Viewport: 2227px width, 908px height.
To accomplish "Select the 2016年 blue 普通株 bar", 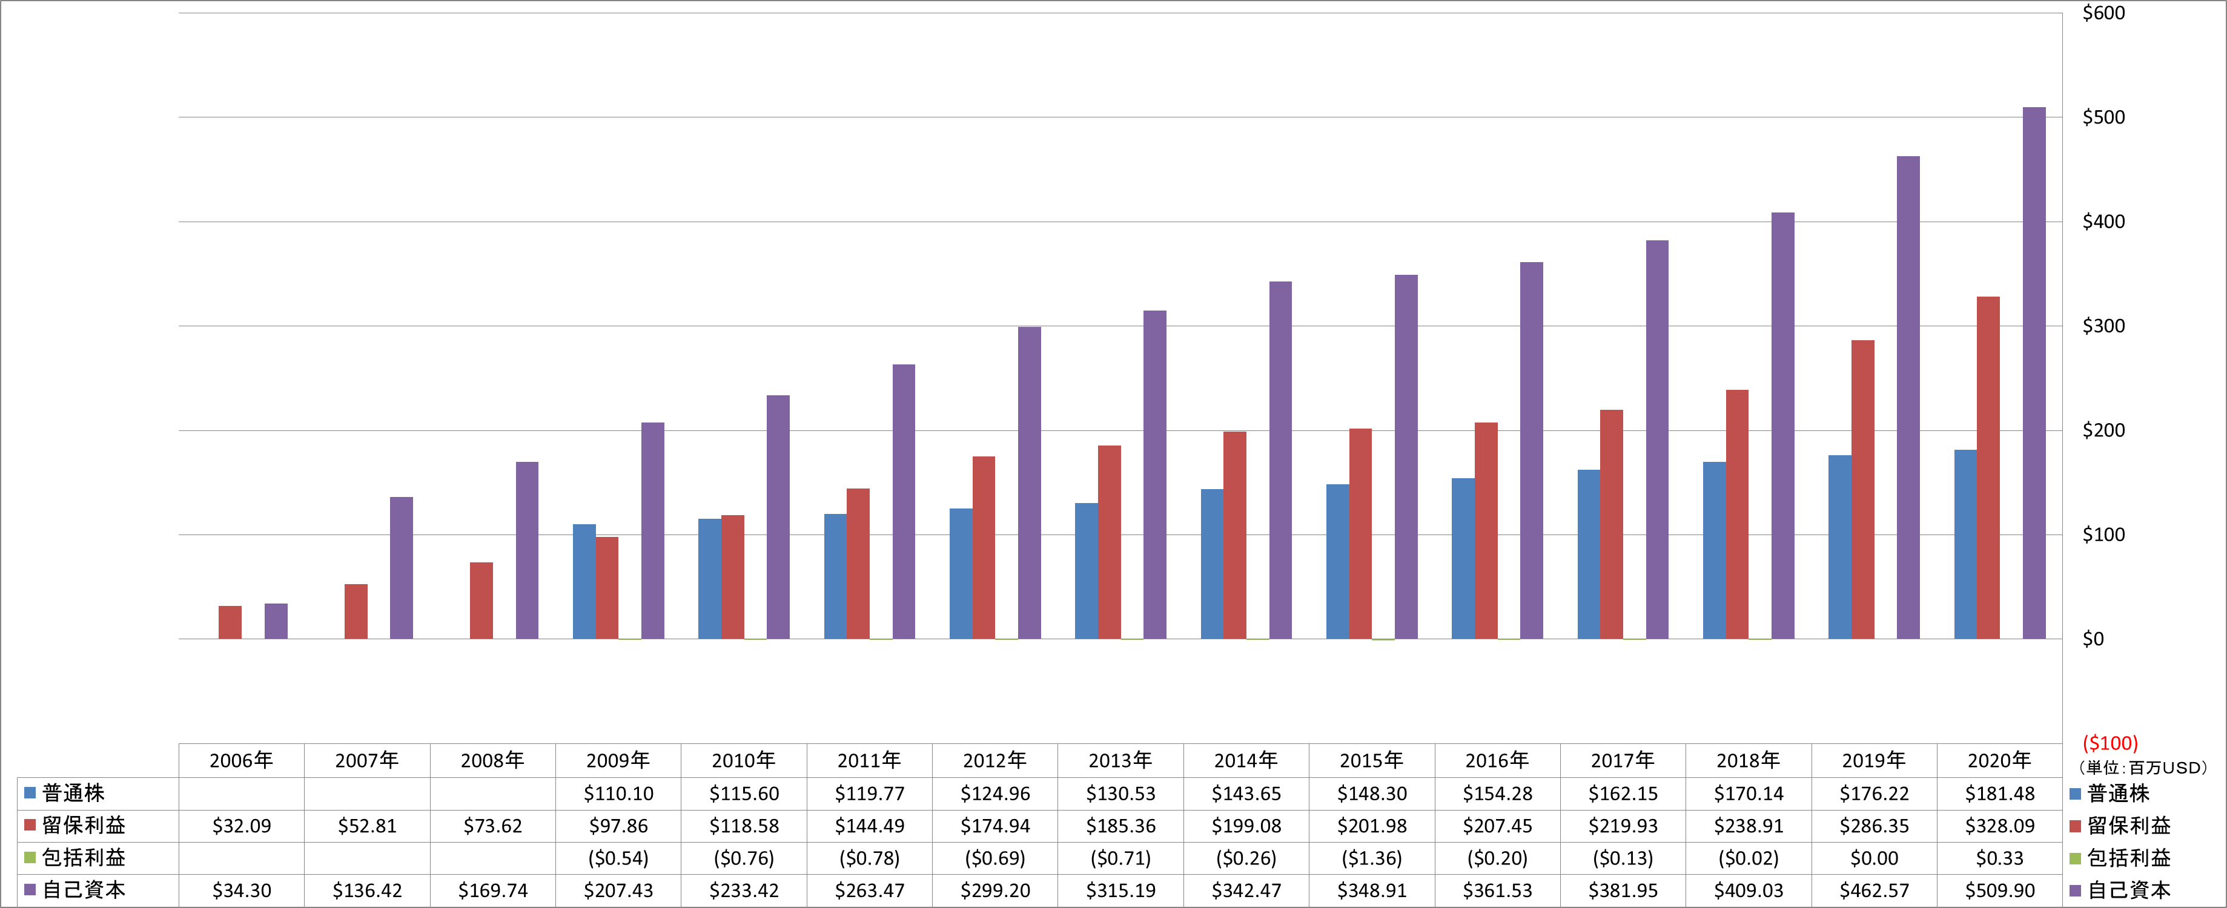I will (1463, 559).
